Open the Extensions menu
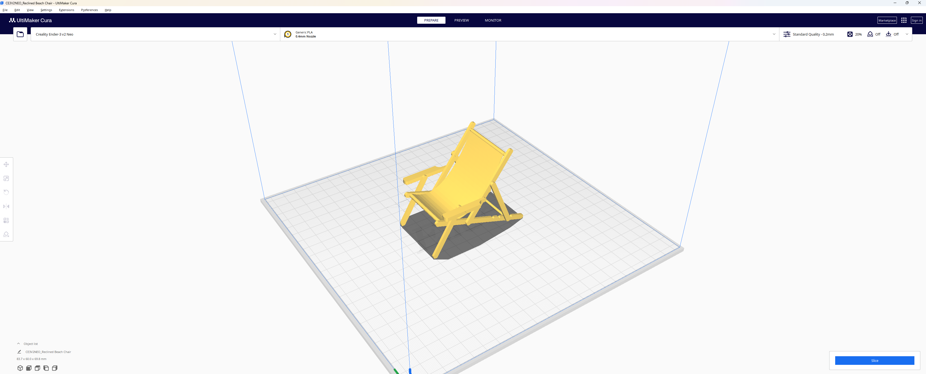This screenshot has width=926, height=374. (x=67, y=10)
